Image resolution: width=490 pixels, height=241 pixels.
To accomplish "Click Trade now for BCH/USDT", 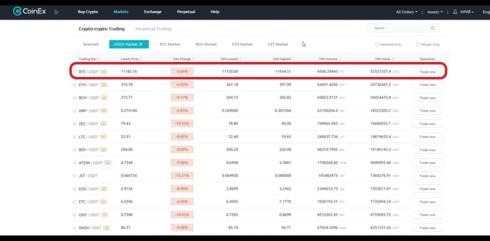I will click(x=427, y=98).
